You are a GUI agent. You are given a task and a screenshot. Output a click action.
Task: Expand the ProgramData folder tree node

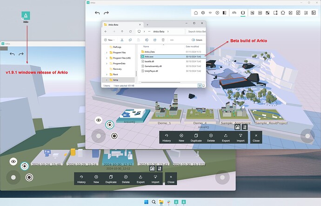(107, 64)
